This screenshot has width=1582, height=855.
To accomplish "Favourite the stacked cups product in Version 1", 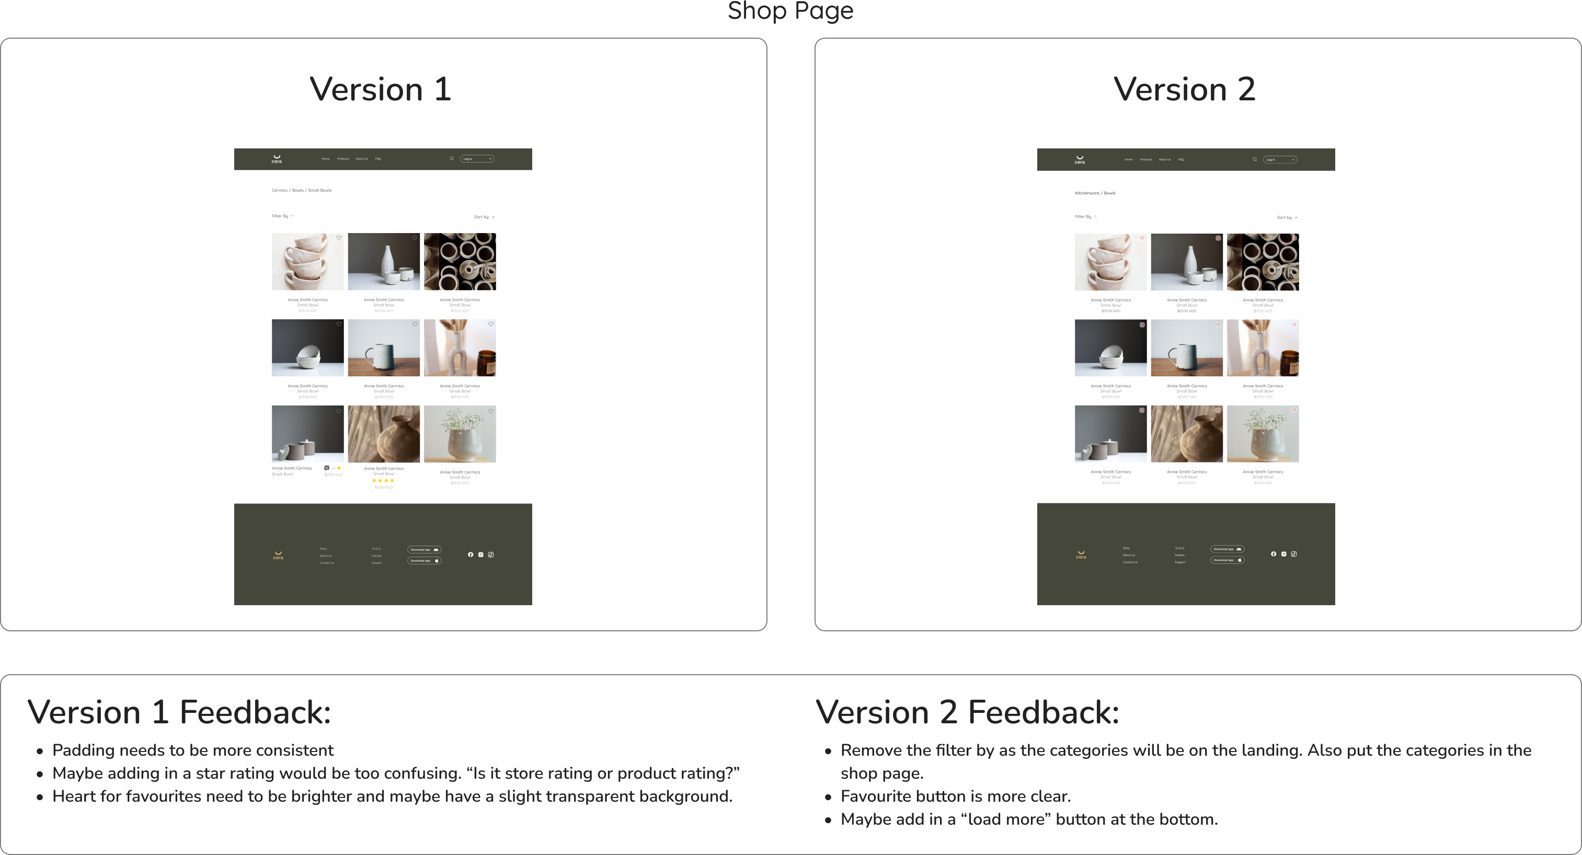I will click(x=338, y=238).
